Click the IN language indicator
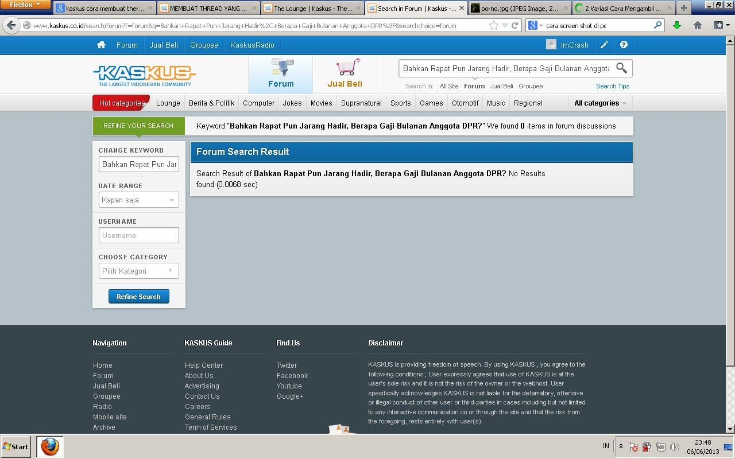 (606, 446)
